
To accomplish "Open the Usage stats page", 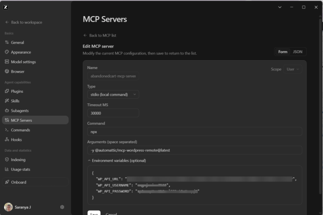I will coord(35,169).
